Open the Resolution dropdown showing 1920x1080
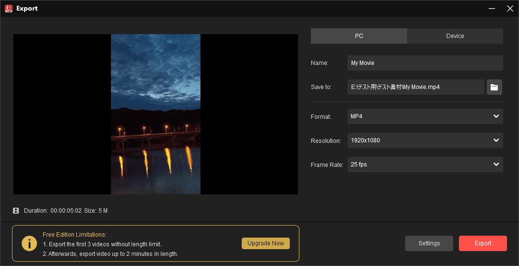519x266 pixels. [425, 140]
